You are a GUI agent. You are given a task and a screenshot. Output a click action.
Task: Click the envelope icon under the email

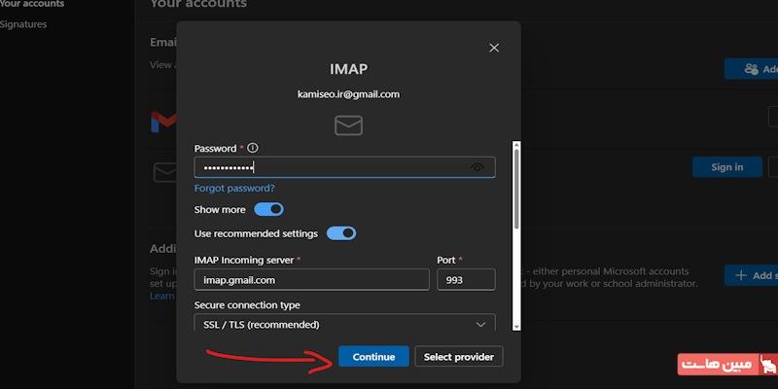(348, 125)
